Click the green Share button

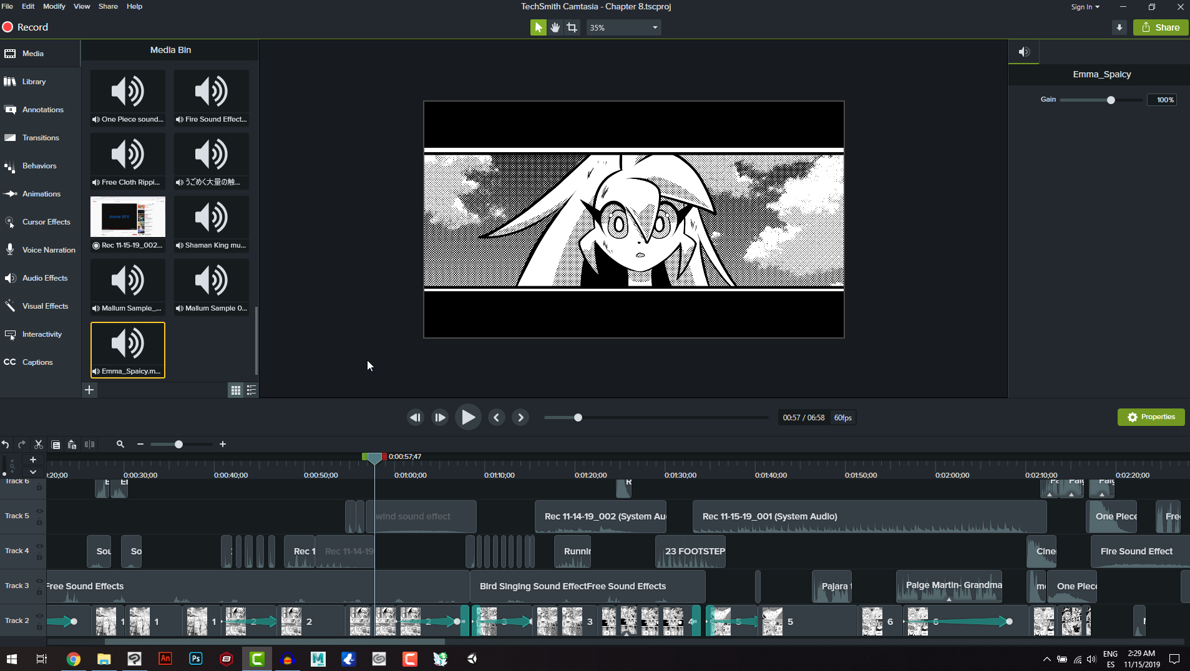pos(1160,27)
